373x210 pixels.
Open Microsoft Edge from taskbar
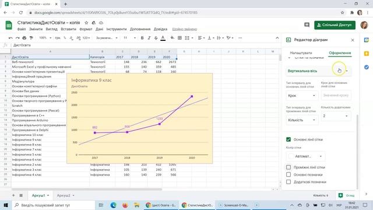point(113,205)
